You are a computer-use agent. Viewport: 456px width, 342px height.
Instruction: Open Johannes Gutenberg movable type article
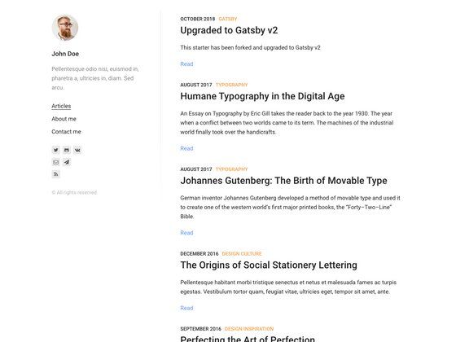coord(283,181)
